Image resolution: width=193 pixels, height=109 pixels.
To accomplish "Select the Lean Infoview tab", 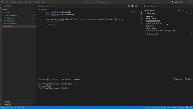I will 151,6.
